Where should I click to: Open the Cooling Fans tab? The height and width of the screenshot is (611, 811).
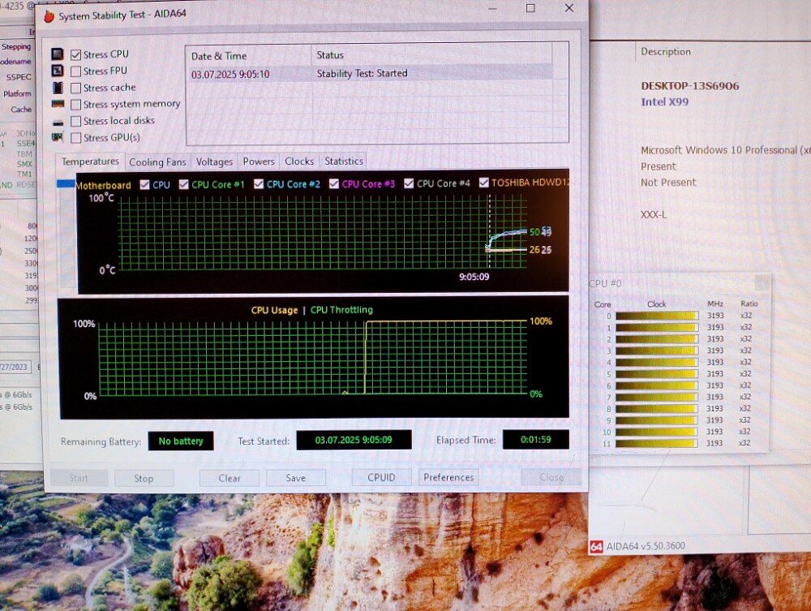(x=157, y=162)
